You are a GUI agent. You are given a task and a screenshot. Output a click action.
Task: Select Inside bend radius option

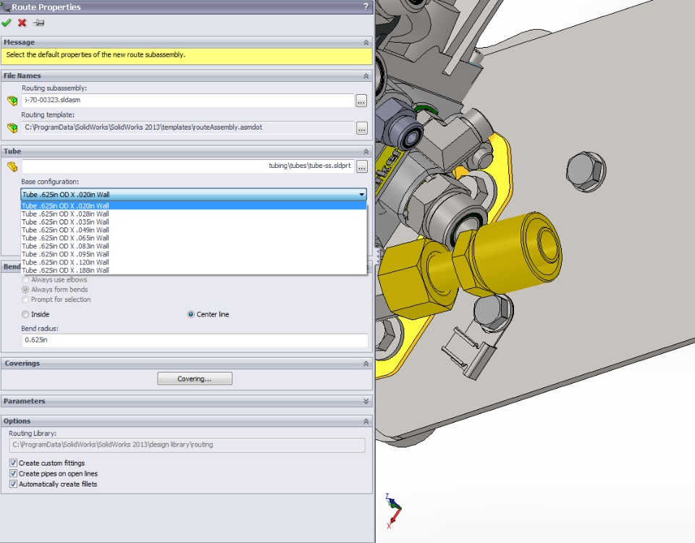click(25, 314)
